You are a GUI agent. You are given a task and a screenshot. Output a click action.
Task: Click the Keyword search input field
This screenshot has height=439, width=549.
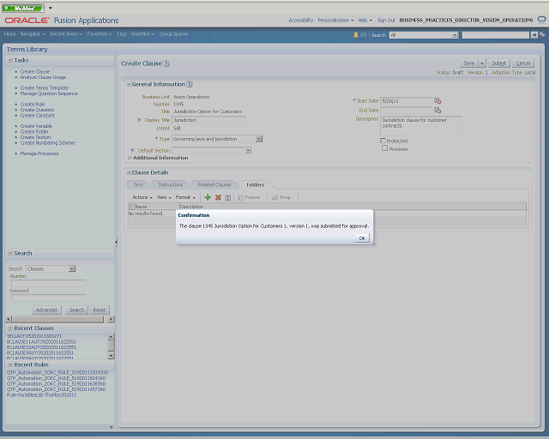48,298
